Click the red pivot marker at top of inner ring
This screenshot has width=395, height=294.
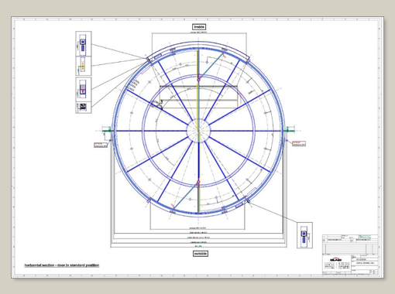199,77
